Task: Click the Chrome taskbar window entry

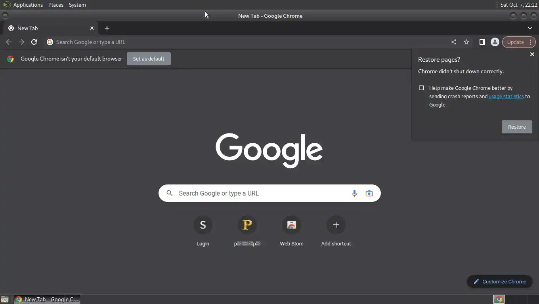Action: pos(47,299)
